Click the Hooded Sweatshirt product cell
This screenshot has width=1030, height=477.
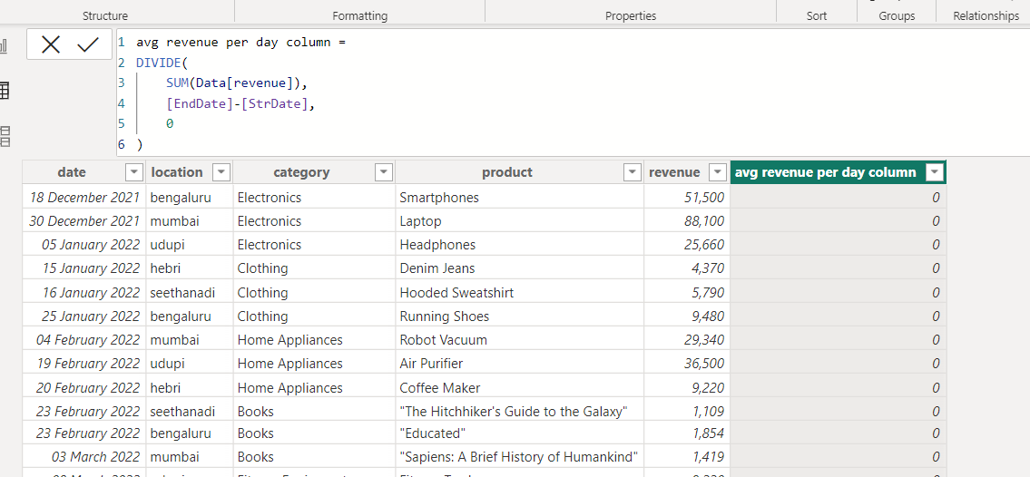click(x=520, y=293)
